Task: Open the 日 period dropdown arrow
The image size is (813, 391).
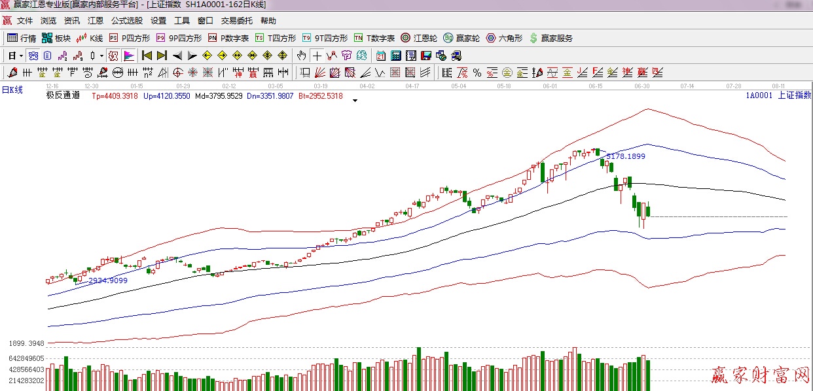Action: pos(21,56)
